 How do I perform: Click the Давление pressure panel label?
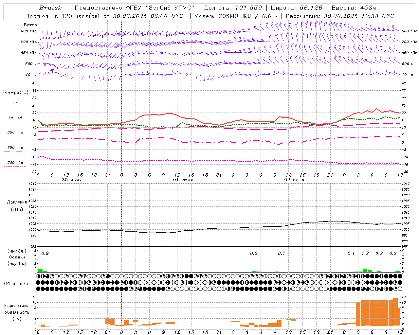(17, 202)
